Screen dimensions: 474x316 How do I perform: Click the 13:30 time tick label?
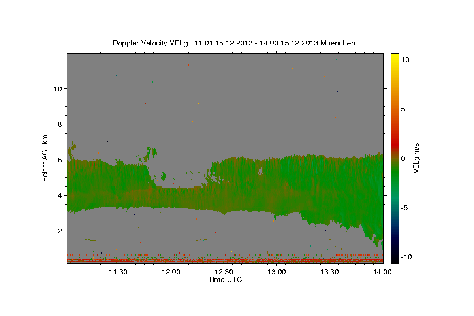[x=329, y=272]
